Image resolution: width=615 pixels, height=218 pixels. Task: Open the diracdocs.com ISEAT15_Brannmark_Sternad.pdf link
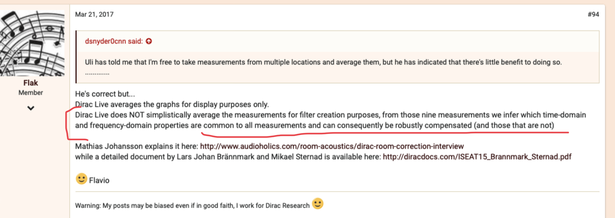click(x=477, y=157)
